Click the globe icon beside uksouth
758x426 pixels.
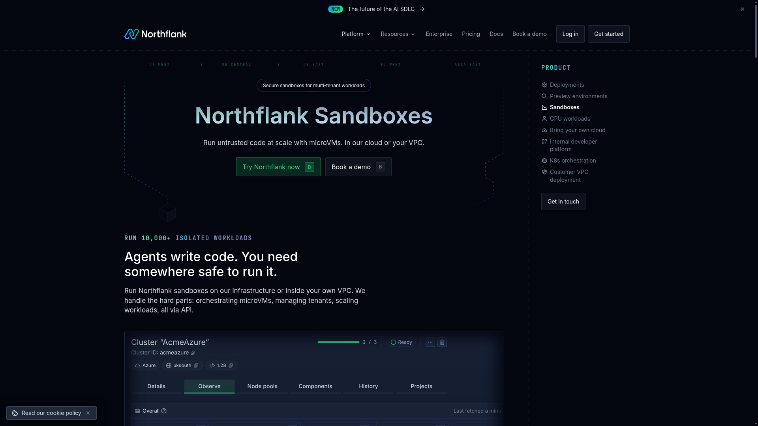click(x=169, y=366)
